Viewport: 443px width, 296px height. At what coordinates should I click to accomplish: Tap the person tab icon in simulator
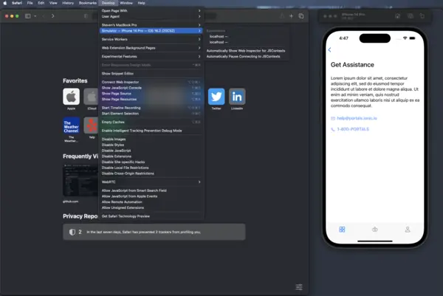click(x=408, y=230)
